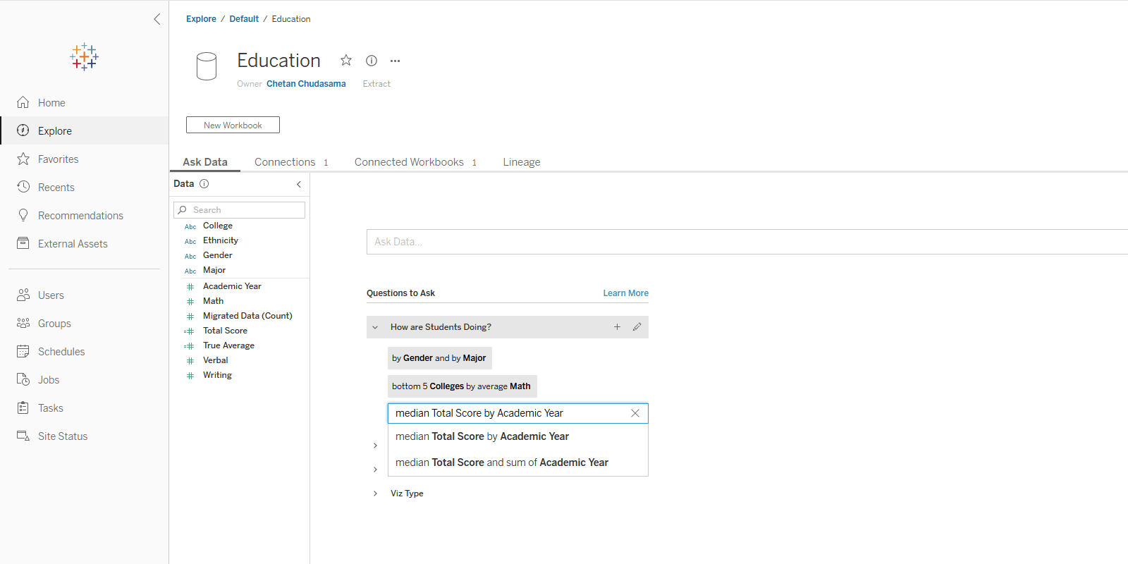This screenshot has height=564, width=1128.
Task: Click the Tasks icon in sidebar
Action: [x=23, y=407]
